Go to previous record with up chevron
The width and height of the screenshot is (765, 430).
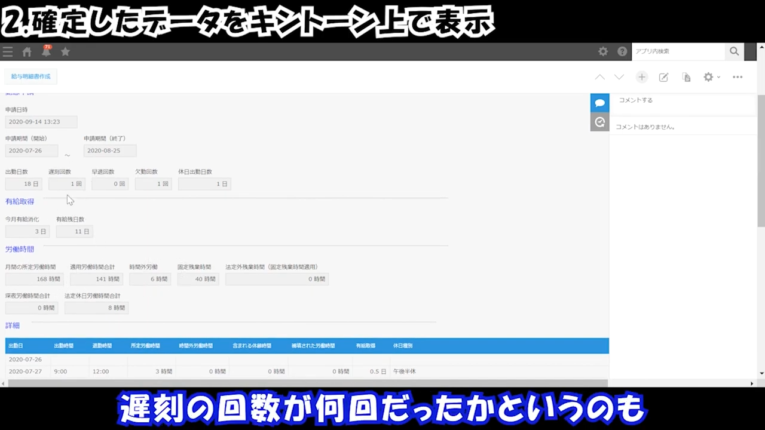point(599,77)
